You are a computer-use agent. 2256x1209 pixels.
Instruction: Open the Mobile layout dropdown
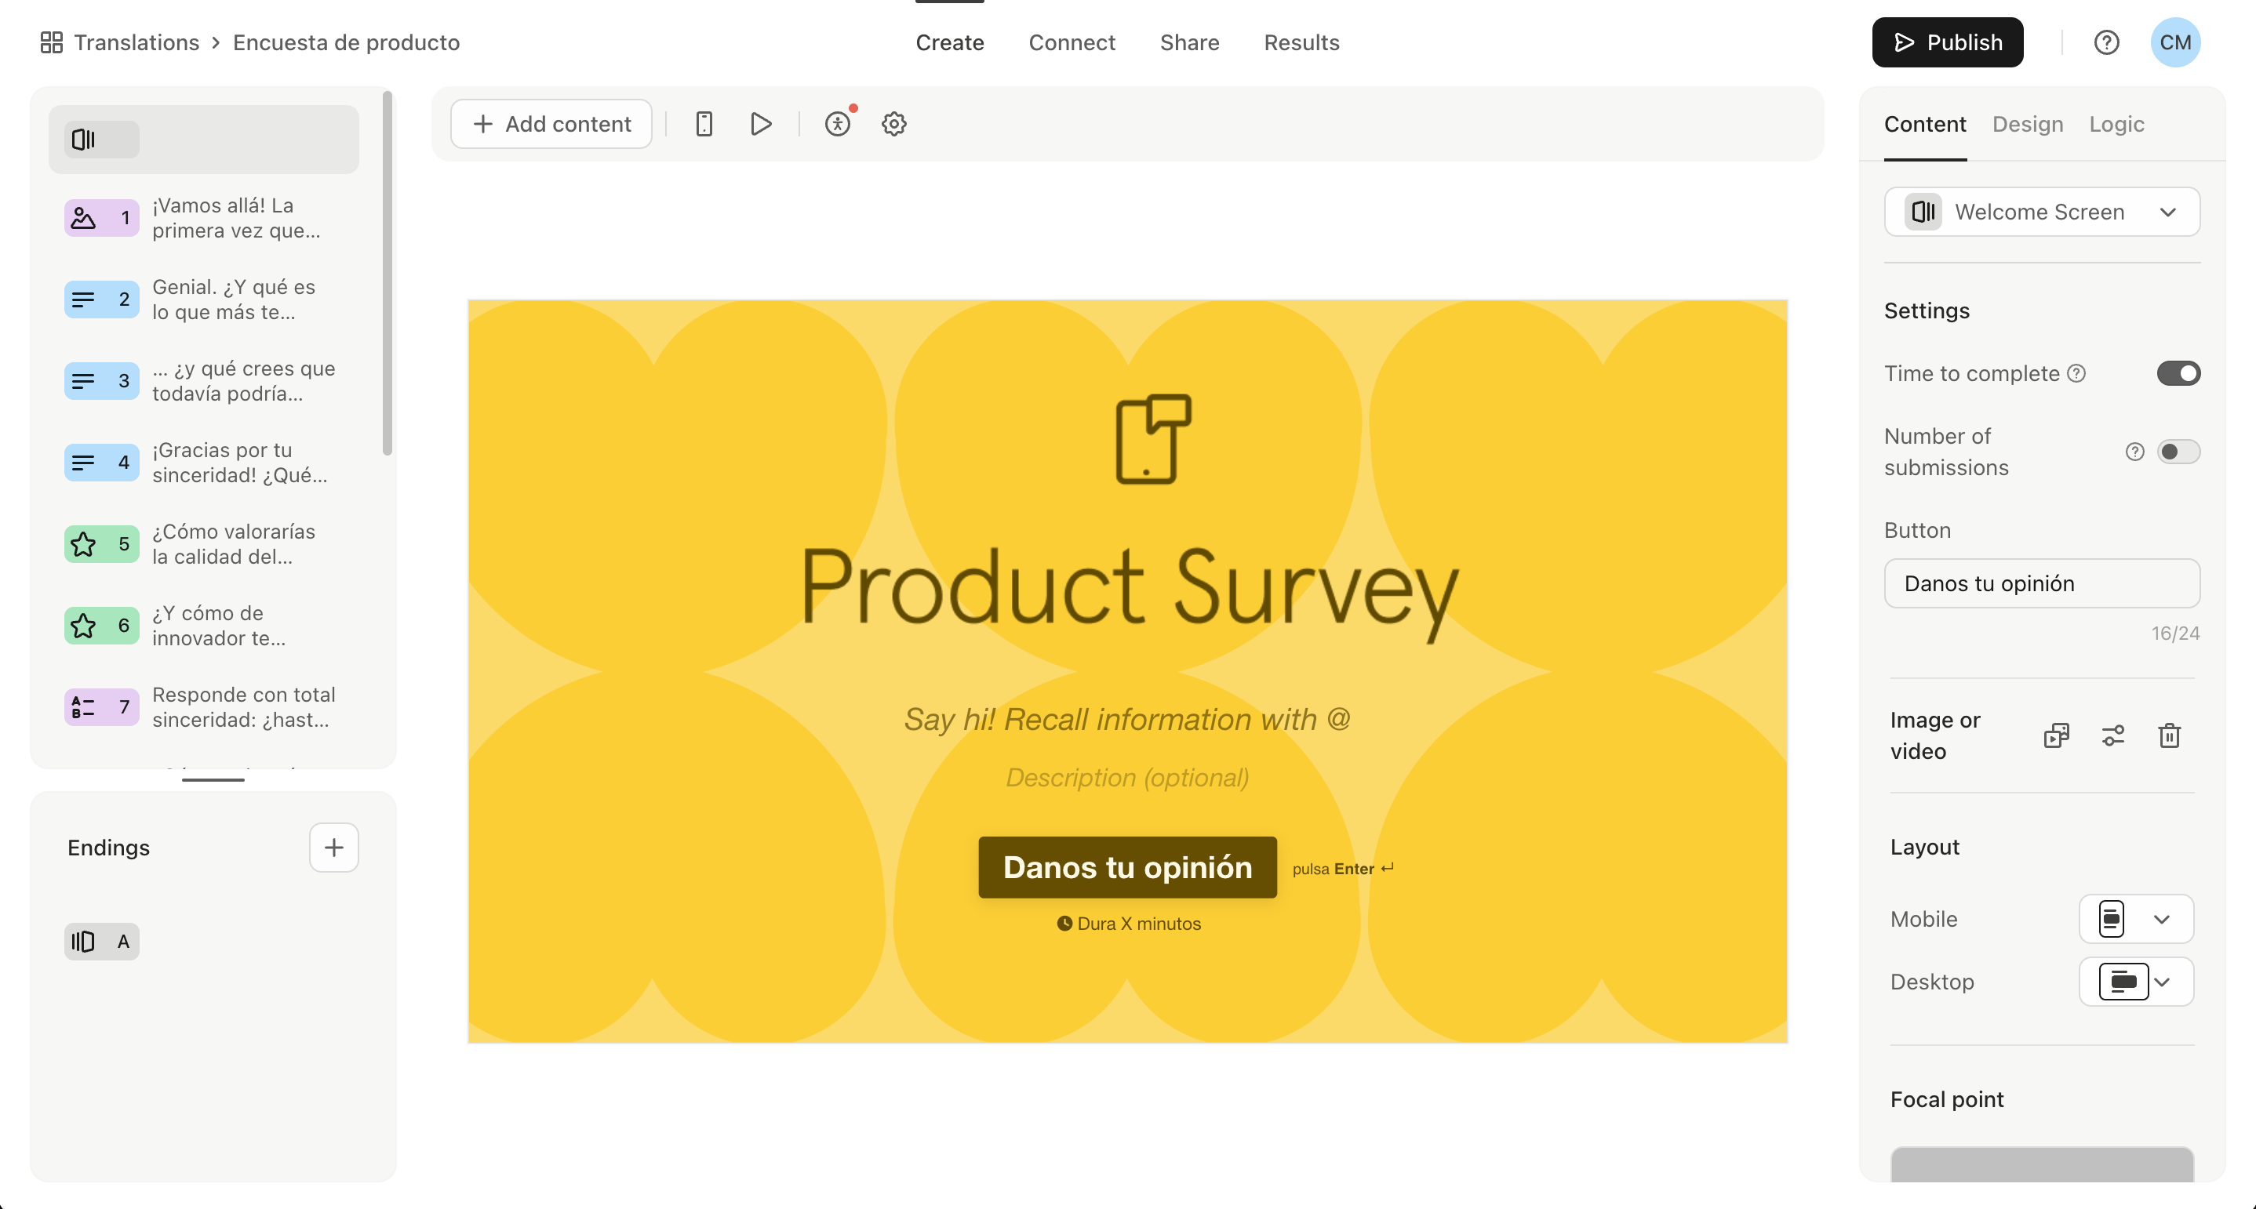(x=2135, y=918)
